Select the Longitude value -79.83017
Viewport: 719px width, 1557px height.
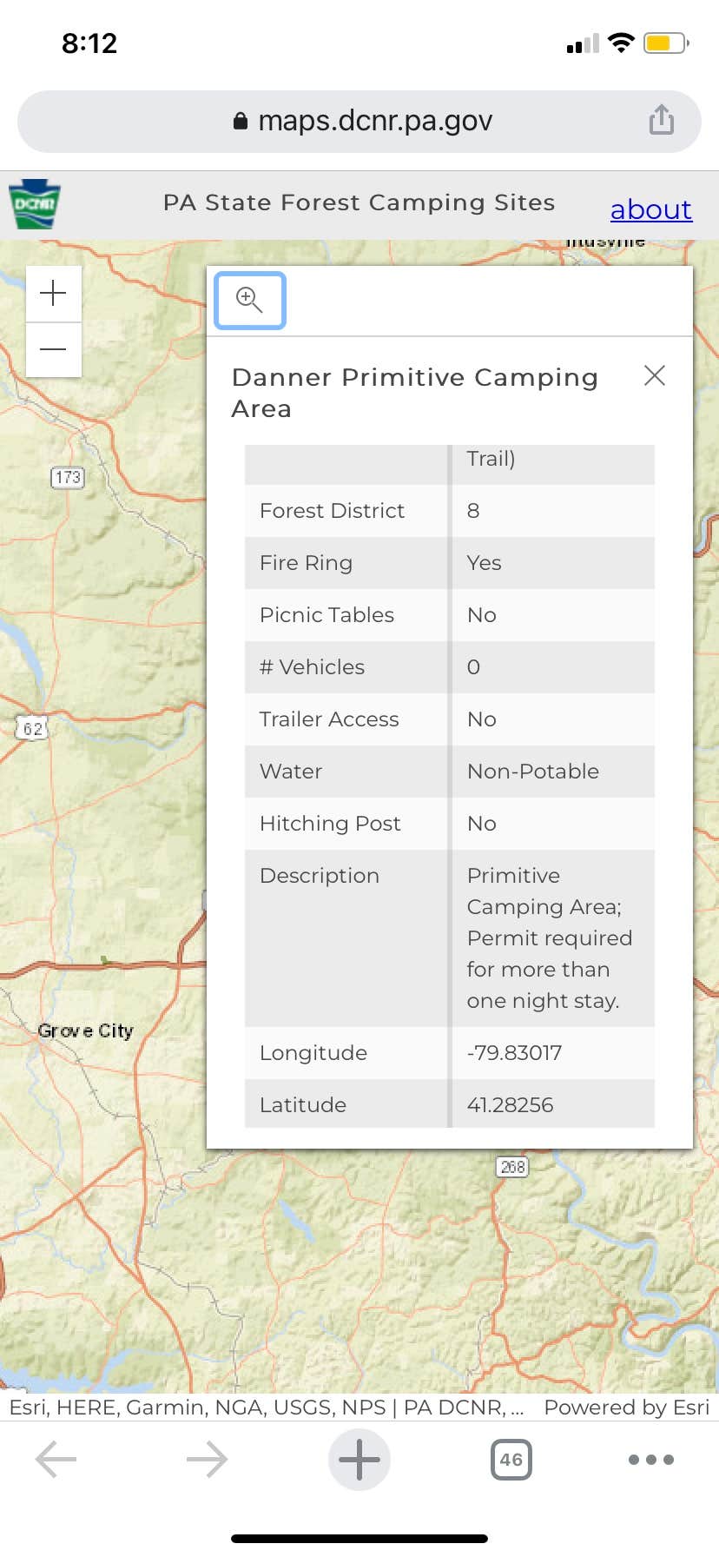coord(514,1053)
